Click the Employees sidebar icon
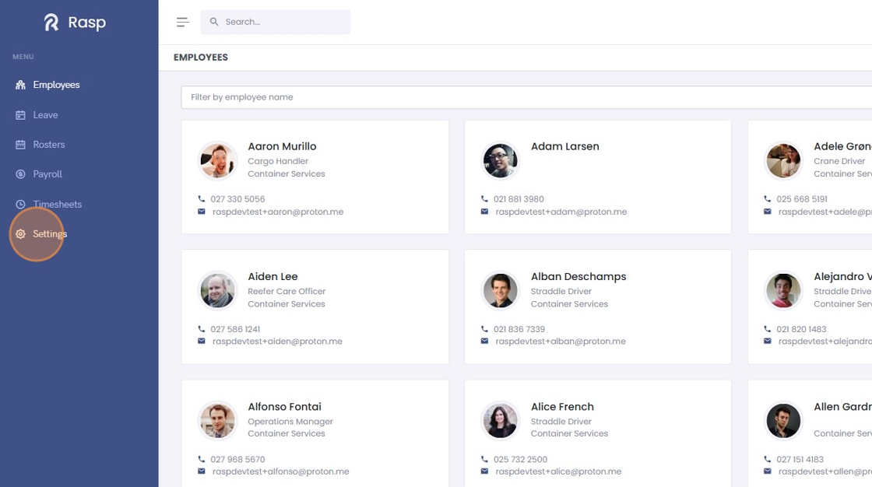The width and height of the screenshot is (872, 487). pos(20,85)
